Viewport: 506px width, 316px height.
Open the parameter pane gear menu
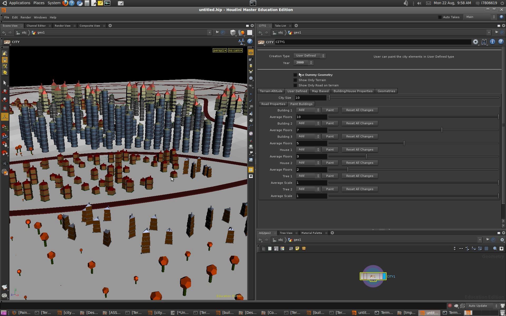(475, 42)
